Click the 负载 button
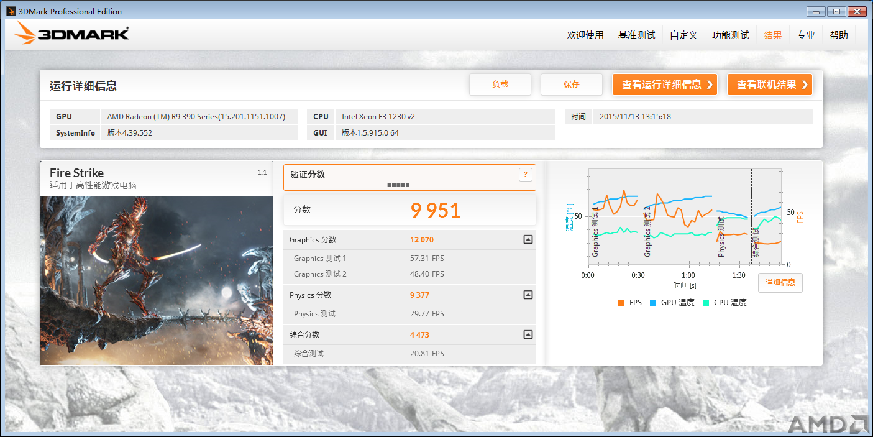Viewport: 873px width, 437px height. (500, 85)
